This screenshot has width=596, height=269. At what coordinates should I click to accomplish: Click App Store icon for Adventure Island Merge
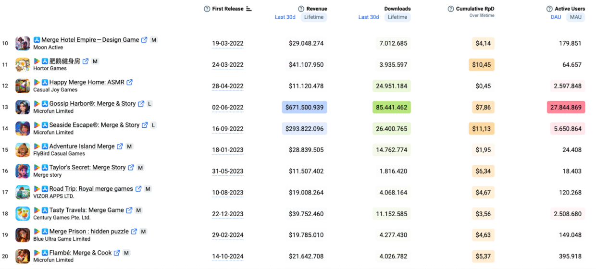pyautogui.click(x=45, y=146)
